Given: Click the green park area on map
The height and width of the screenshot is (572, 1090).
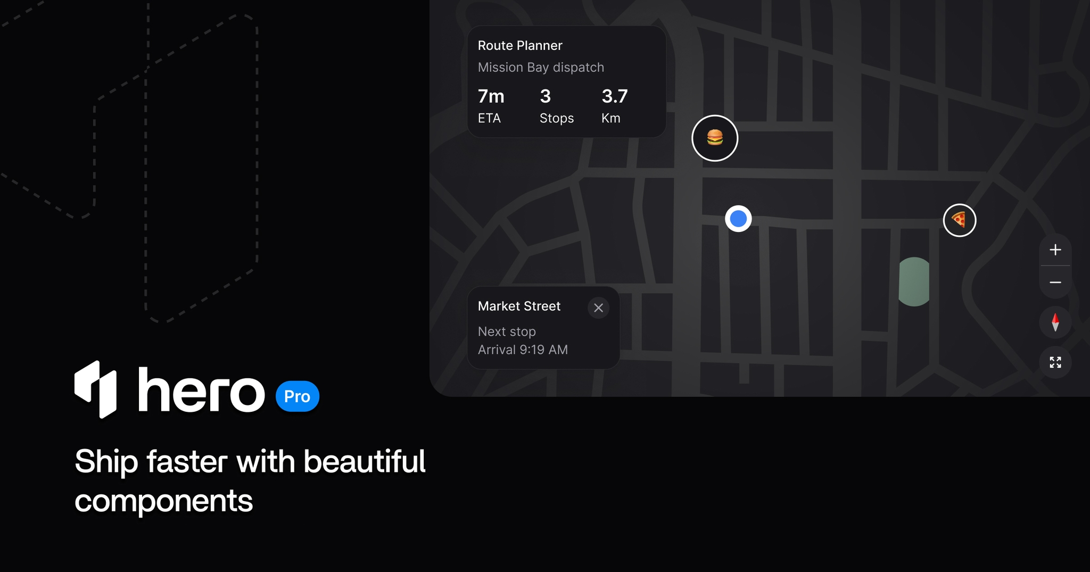Looking at the screenshot, I should coord(914,282).
